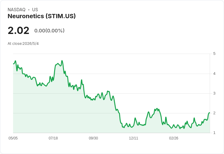Click the 02/26 date axis label
Screen dimensions: 224x154
click(173, 138)
